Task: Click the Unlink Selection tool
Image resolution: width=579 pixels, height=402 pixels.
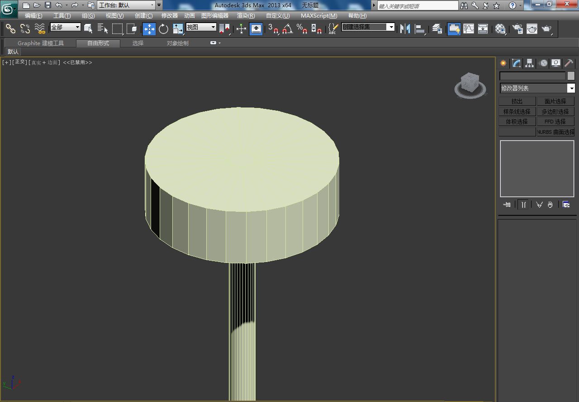Action: pyautogui.click(x=25, y=29)
